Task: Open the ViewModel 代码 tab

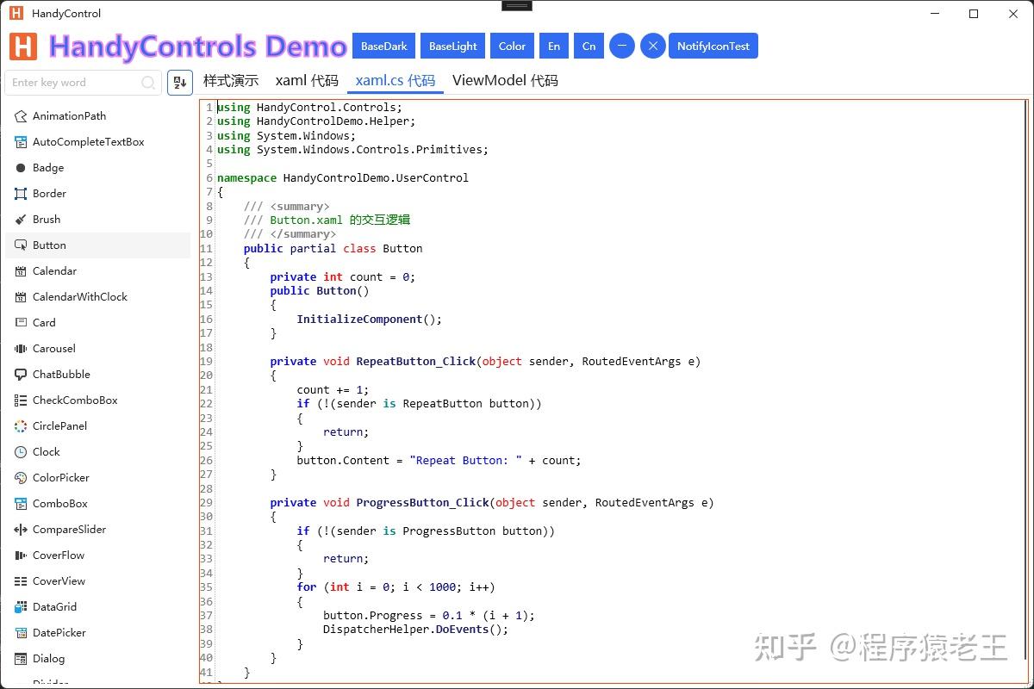Action: tap(505, 80)
